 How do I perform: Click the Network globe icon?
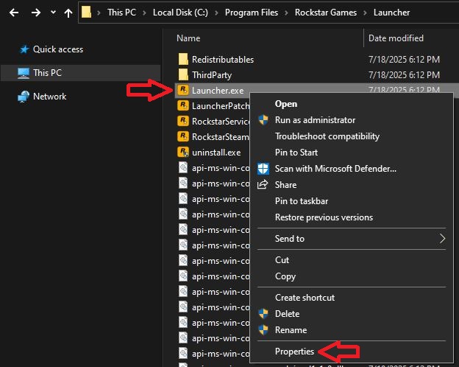pos(24,97)
